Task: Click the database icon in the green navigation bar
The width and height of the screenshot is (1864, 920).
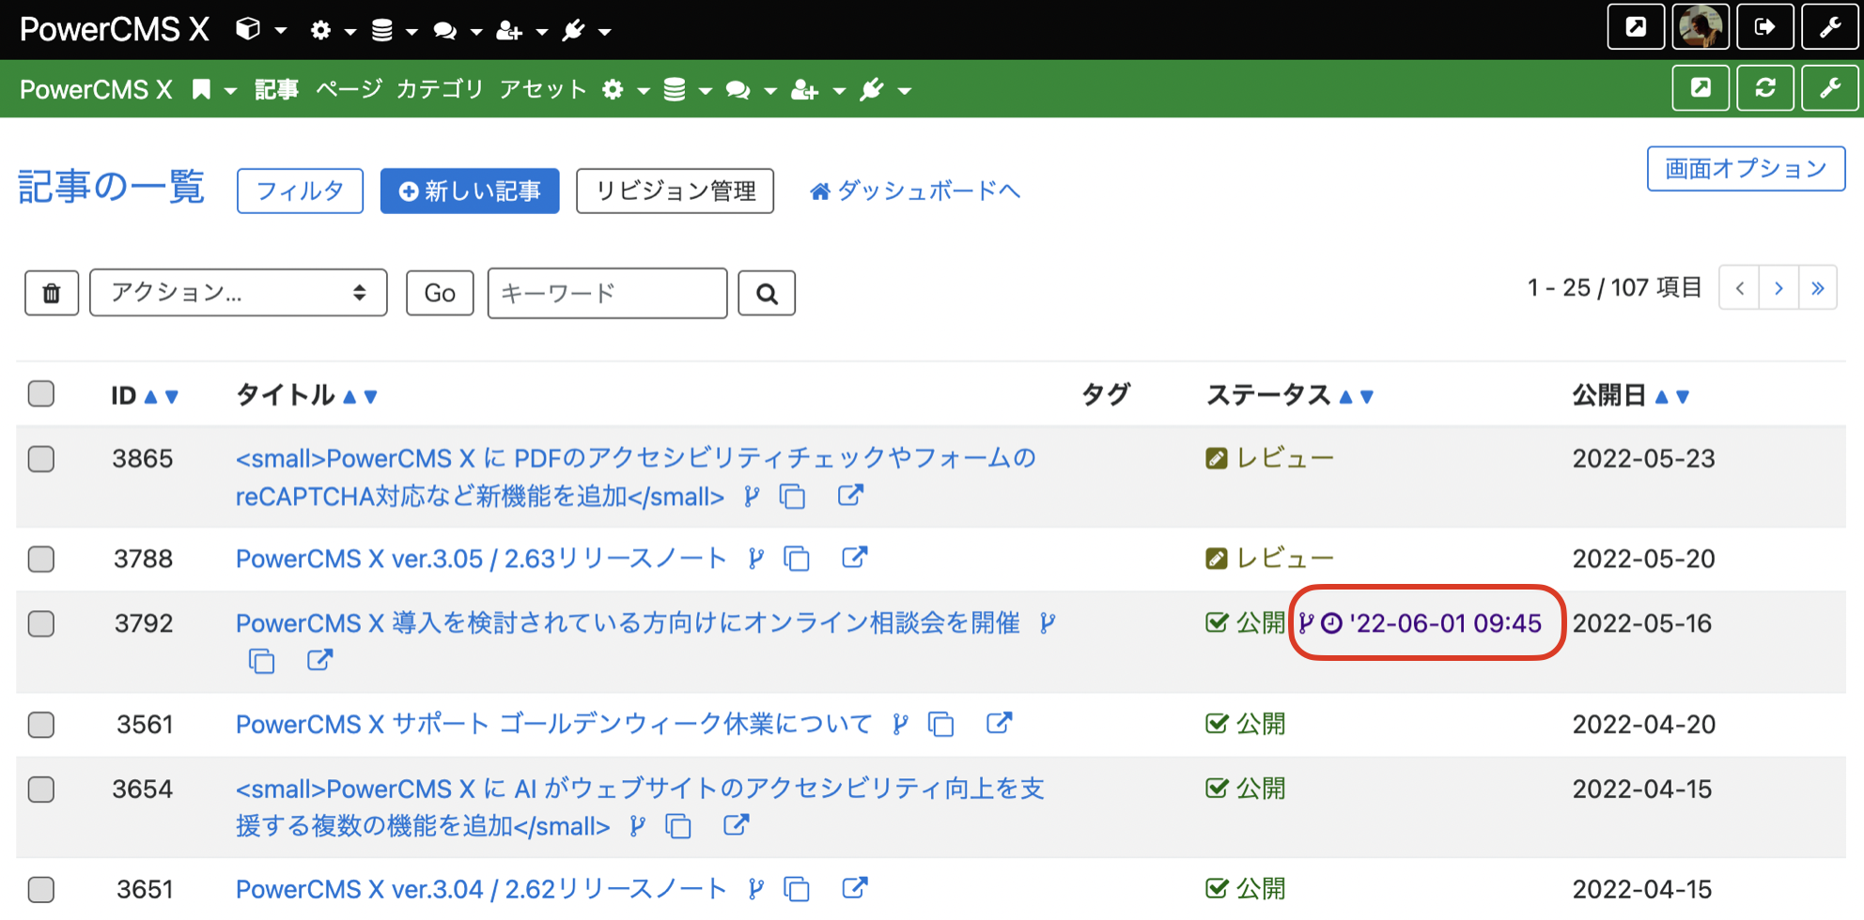Action: pyautogui.click(x=675, y=89)
